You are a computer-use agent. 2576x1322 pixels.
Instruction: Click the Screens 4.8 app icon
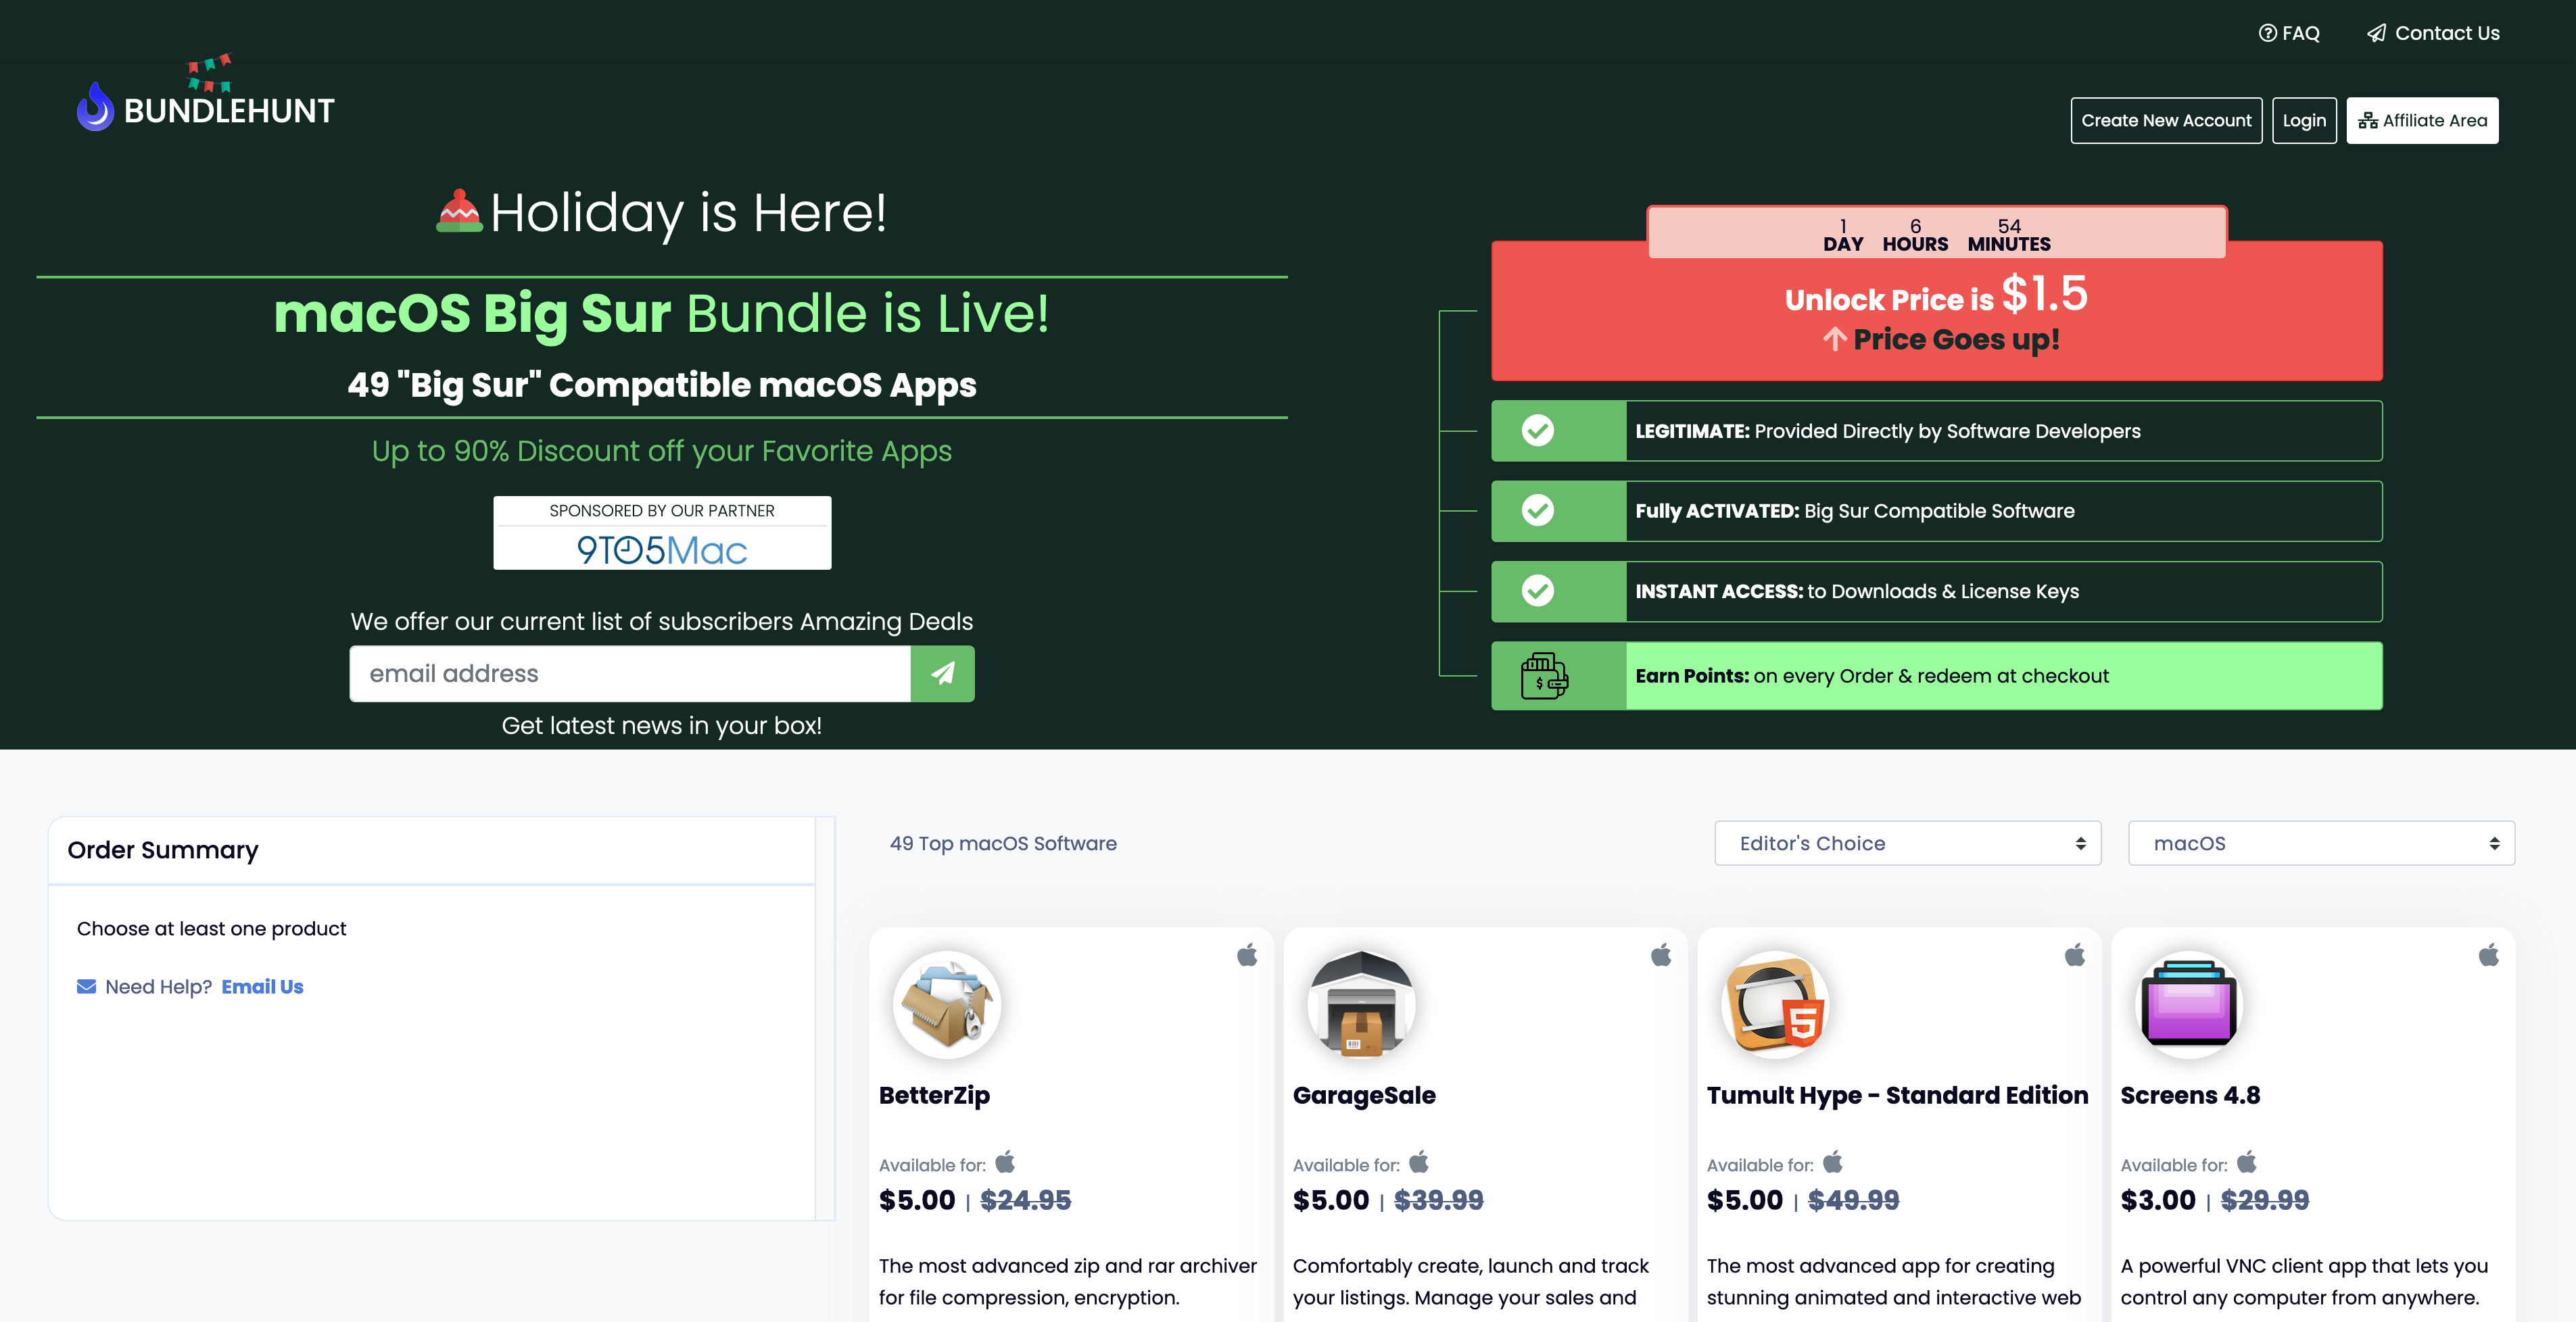(x=2189, y=1004)
